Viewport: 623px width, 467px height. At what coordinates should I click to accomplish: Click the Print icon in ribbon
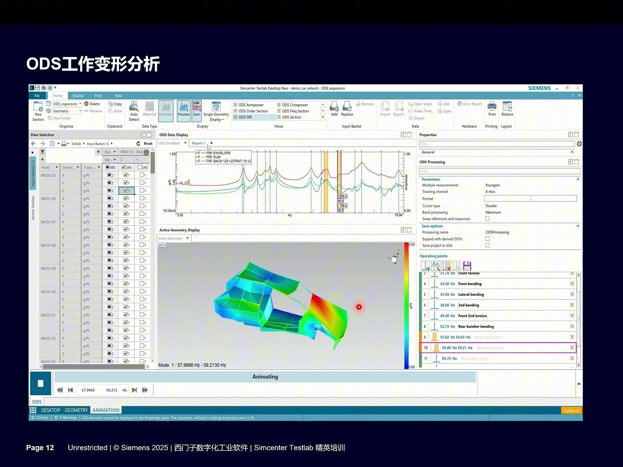click(492, 109)
